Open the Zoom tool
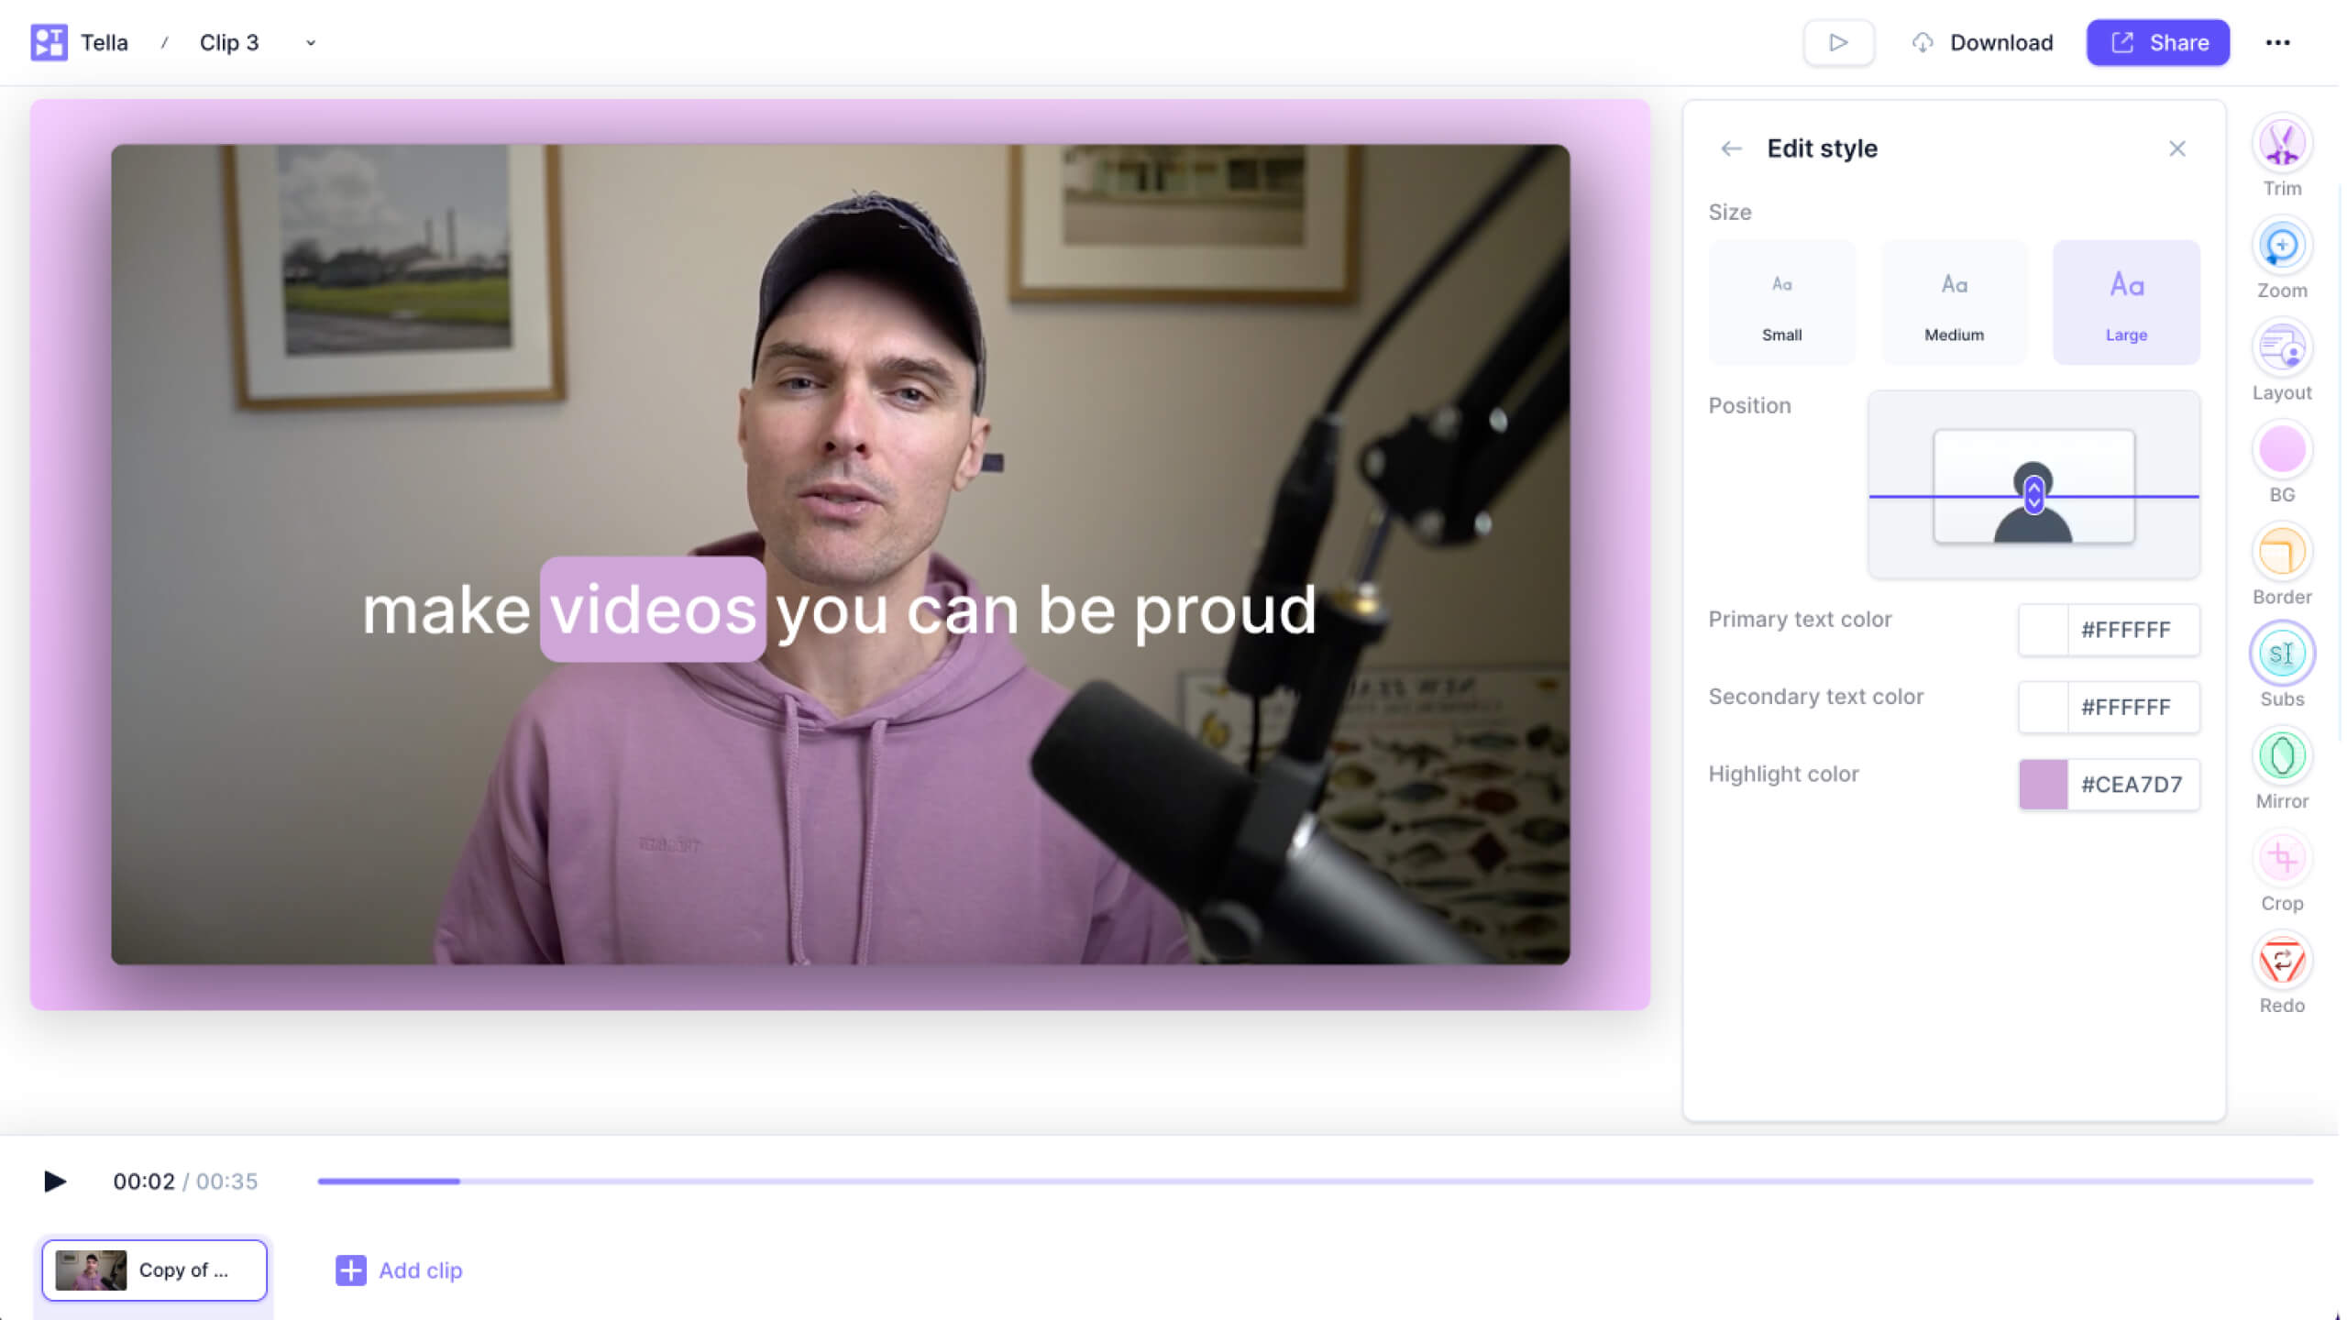 coord(2282,245)
